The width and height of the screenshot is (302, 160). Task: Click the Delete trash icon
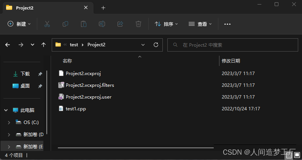[138, 24]
